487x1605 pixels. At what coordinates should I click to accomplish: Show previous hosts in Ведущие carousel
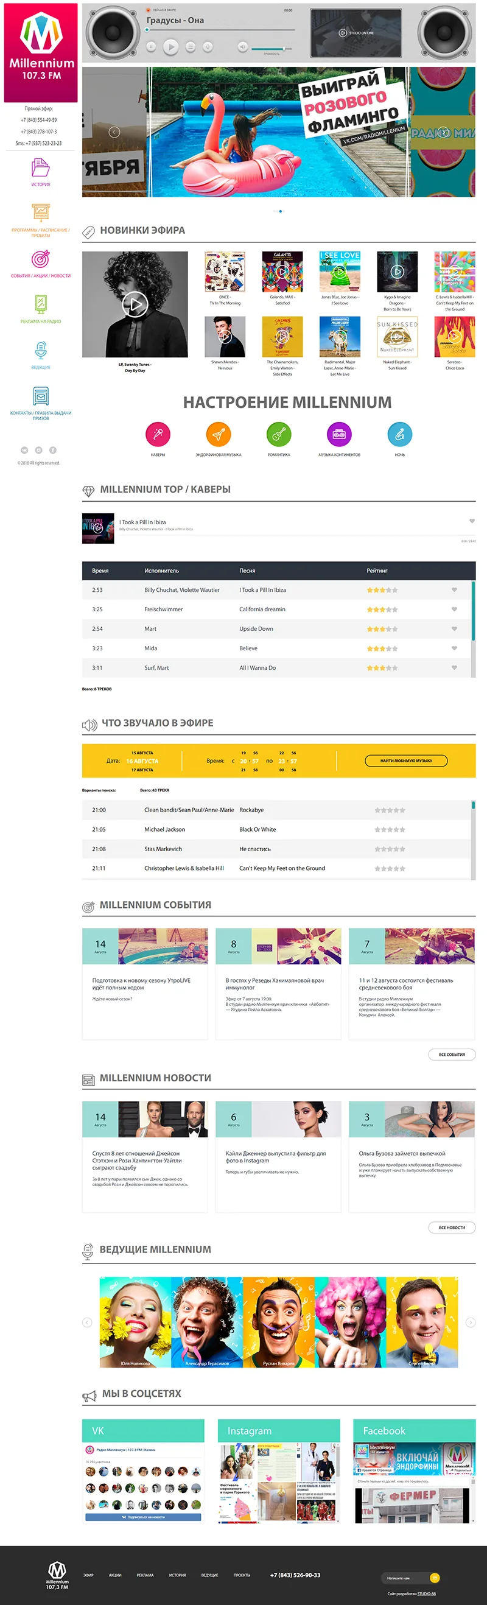click(x=87, y=1322)
